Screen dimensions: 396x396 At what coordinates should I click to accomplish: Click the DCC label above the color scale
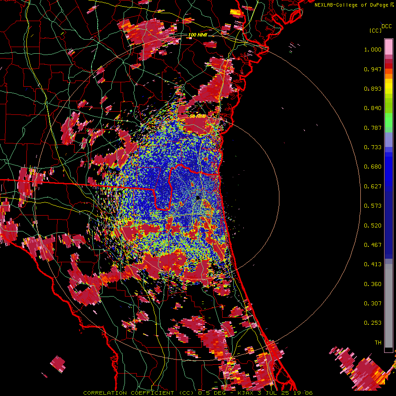pyautogui.click(x=386, y=26)
